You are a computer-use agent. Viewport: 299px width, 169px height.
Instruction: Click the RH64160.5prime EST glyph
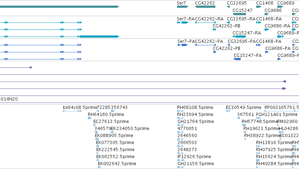[x=90, y=118]
